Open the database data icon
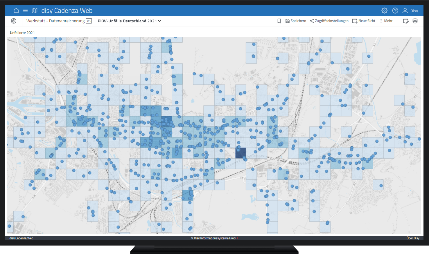The image size is (429, 254). [x=415, y=21]
